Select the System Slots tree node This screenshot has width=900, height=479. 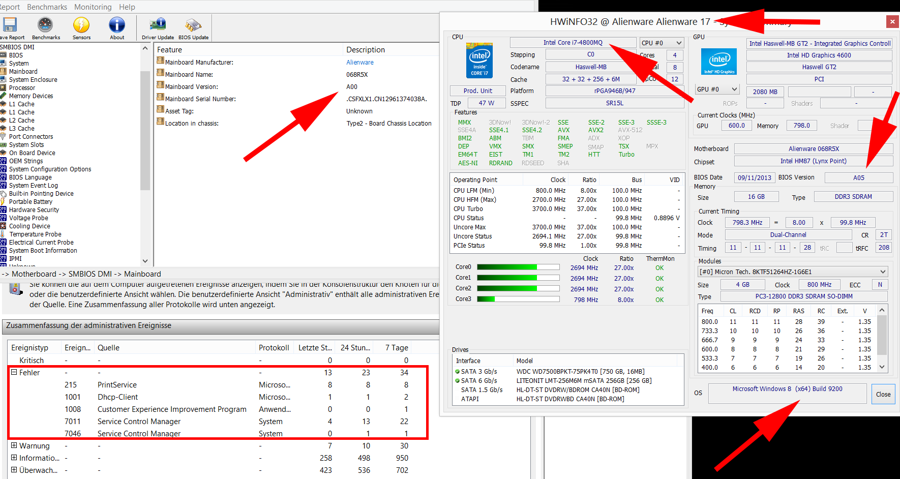(26, 145)
